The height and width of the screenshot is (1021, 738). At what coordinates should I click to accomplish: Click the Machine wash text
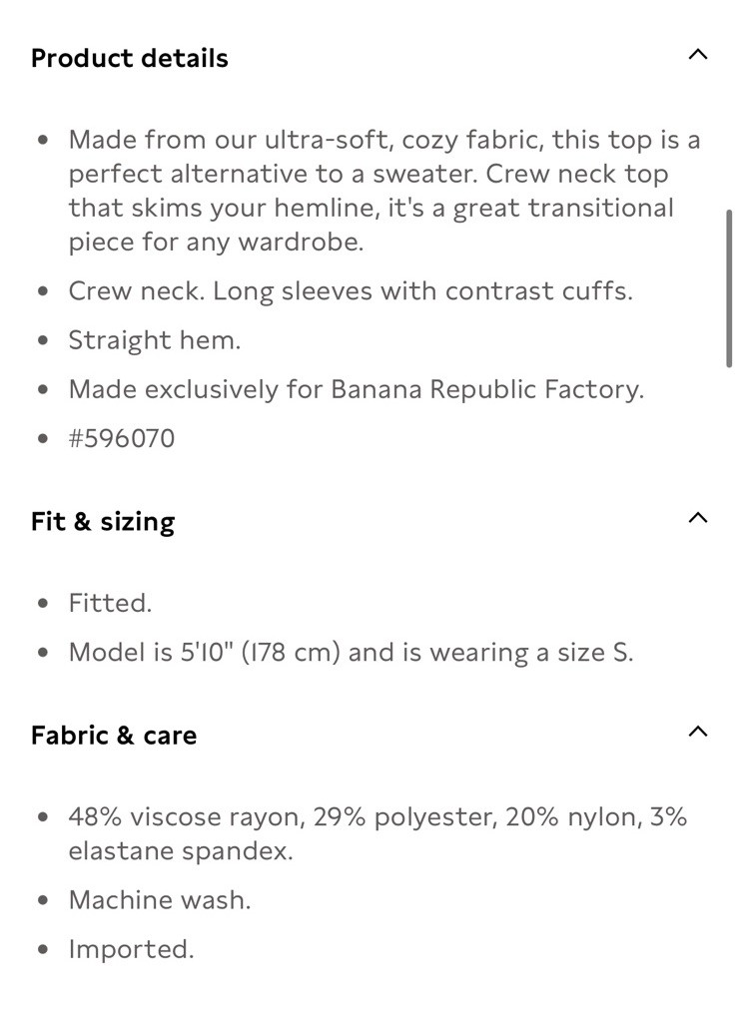point(160,900)
